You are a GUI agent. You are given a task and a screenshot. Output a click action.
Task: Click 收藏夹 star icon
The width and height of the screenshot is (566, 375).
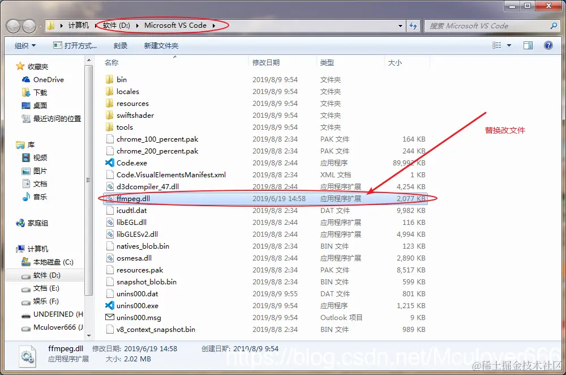[20, 66]
